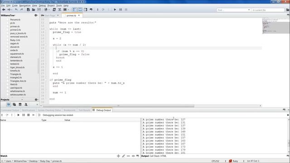Click the Find search input field
The height and width of the screenshot is (163, 290).
coord(232,10)
